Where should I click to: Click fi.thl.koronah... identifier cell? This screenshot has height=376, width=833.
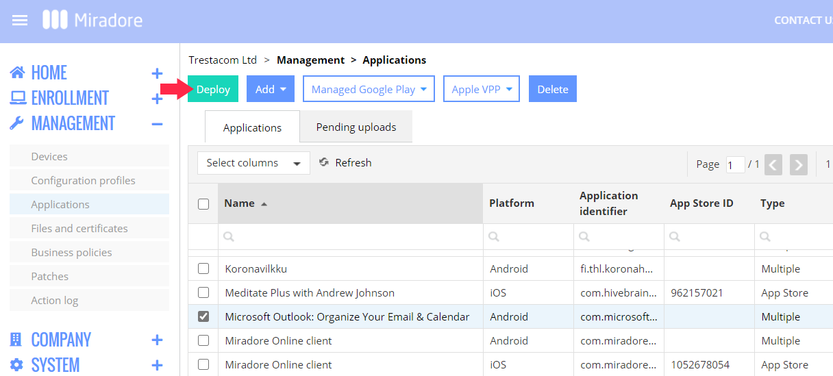point(619,268)
